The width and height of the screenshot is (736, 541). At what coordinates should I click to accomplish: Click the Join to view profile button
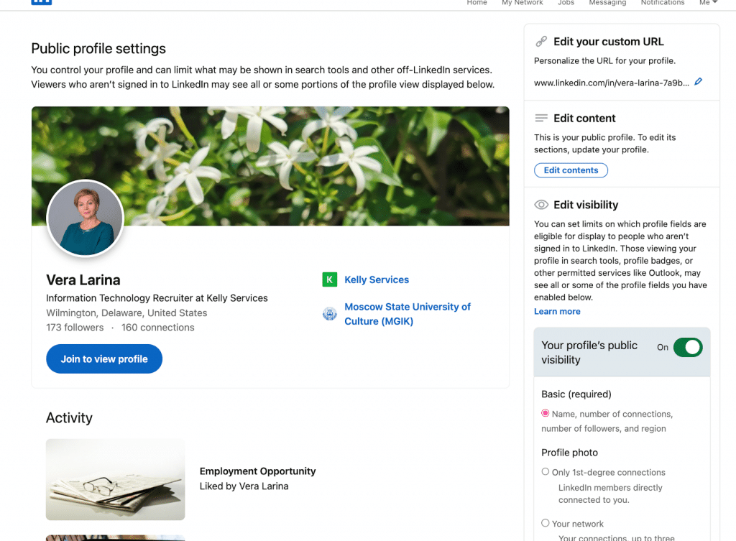(x=103, y=359)
